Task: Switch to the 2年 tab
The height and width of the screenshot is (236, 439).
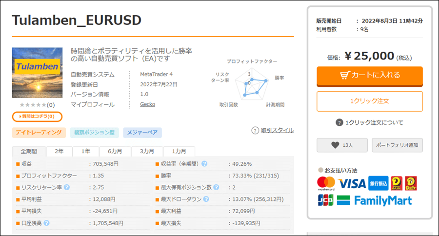Action: 60,151
